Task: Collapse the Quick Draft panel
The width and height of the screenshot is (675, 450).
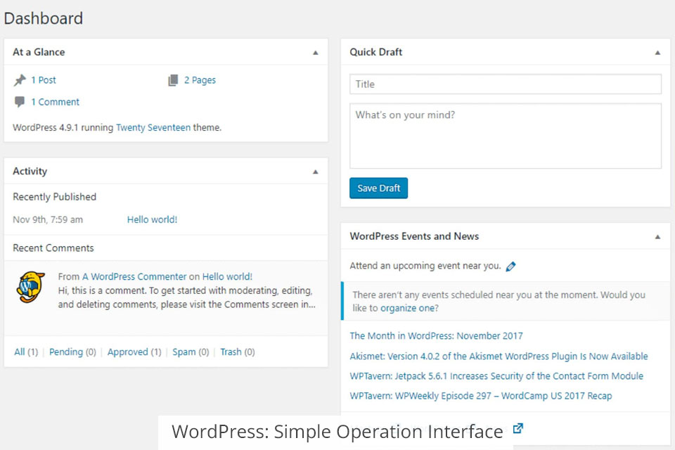Action: (x=657, y=53)
